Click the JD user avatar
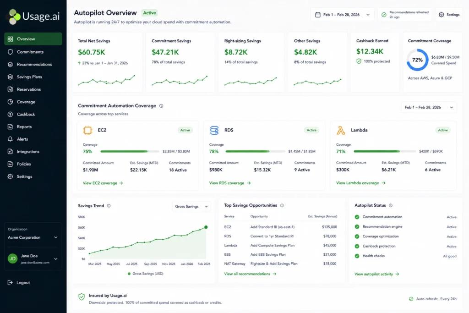This screenshot has width=469, height=313. 12,259
